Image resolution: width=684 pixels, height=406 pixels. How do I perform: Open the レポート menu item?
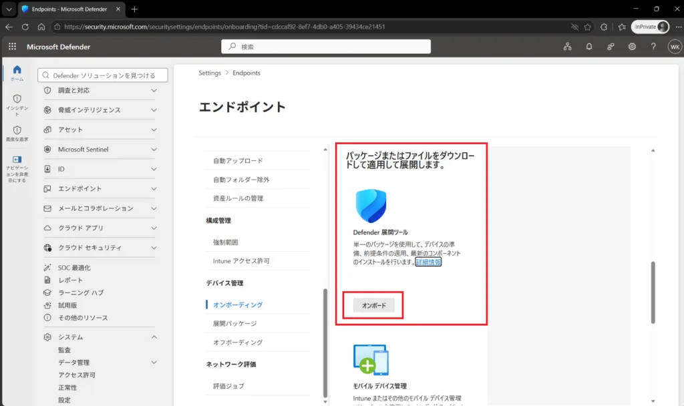(70, 280)
